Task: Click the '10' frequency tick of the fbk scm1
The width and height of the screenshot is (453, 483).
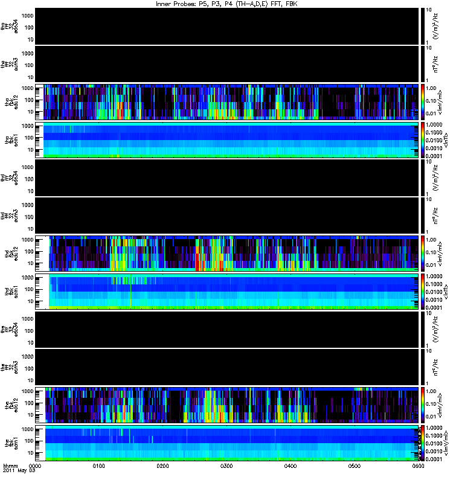Action: click(31, 453)
